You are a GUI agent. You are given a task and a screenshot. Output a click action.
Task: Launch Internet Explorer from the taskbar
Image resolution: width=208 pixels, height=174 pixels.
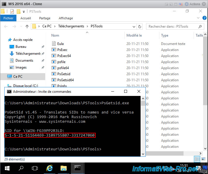pos(50,168)
